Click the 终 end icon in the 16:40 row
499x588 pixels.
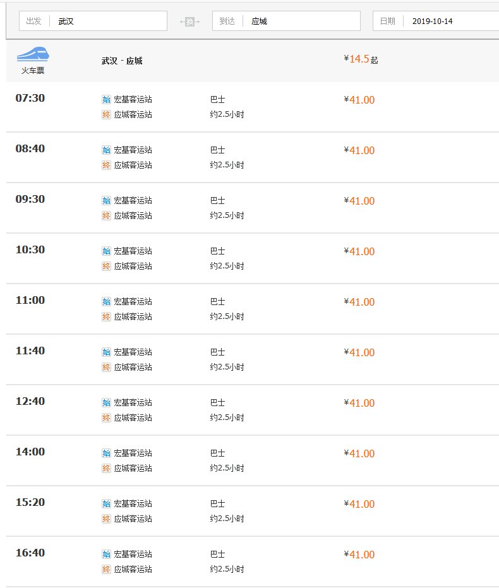click(106, 570)
